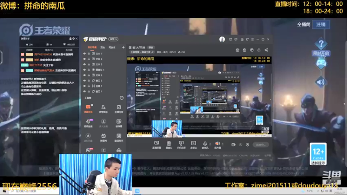Open the 粉丝团 tab in the 弹幕助手 panel
This screenshot has width=347, height=195.
[x=69, y=50]
